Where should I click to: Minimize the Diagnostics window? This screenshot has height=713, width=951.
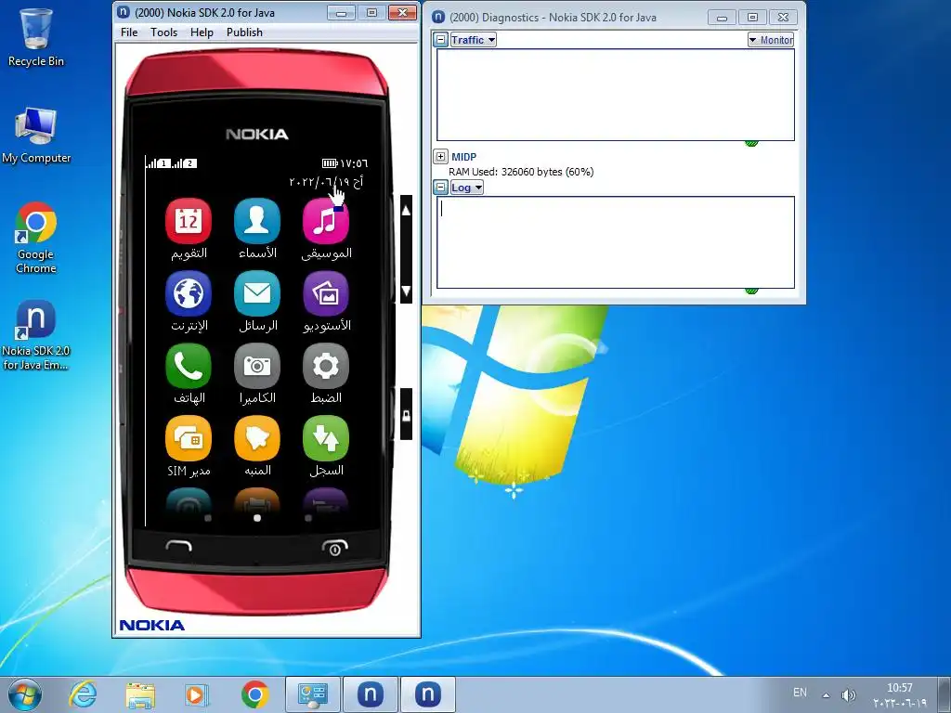pyautogui.click(x=722, y=18)
